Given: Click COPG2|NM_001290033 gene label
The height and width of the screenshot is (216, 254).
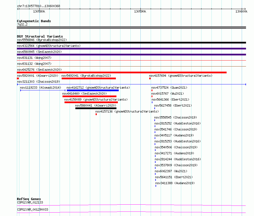Looking at the screenshot, I should tap(33, 209).
